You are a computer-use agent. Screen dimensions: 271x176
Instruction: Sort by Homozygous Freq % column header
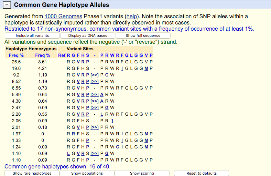42,55
